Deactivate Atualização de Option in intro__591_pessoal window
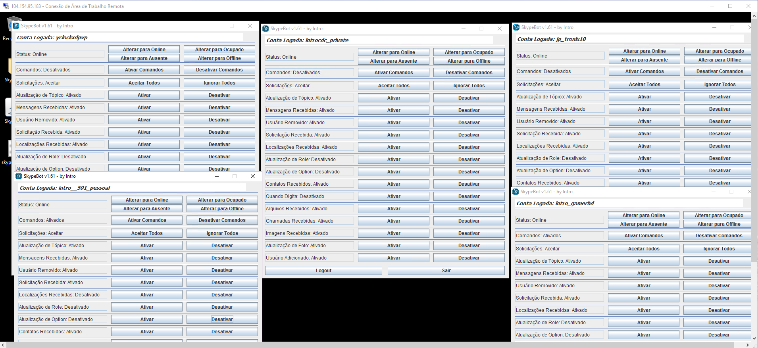The width and height of the screenshot is (758, 348). (222, 319)
